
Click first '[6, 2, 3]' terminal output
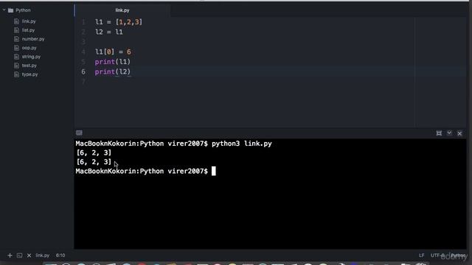(94, 152)
